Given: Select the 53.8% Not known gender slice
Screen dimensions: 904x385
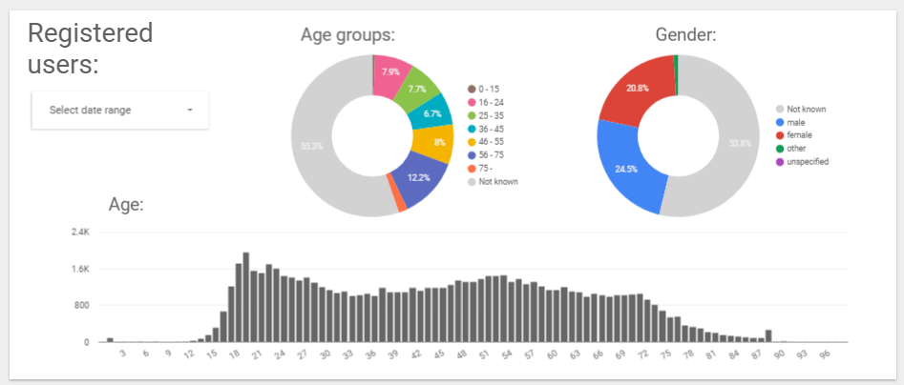Looking at the screenshot, I should click(x=739, y=144).
